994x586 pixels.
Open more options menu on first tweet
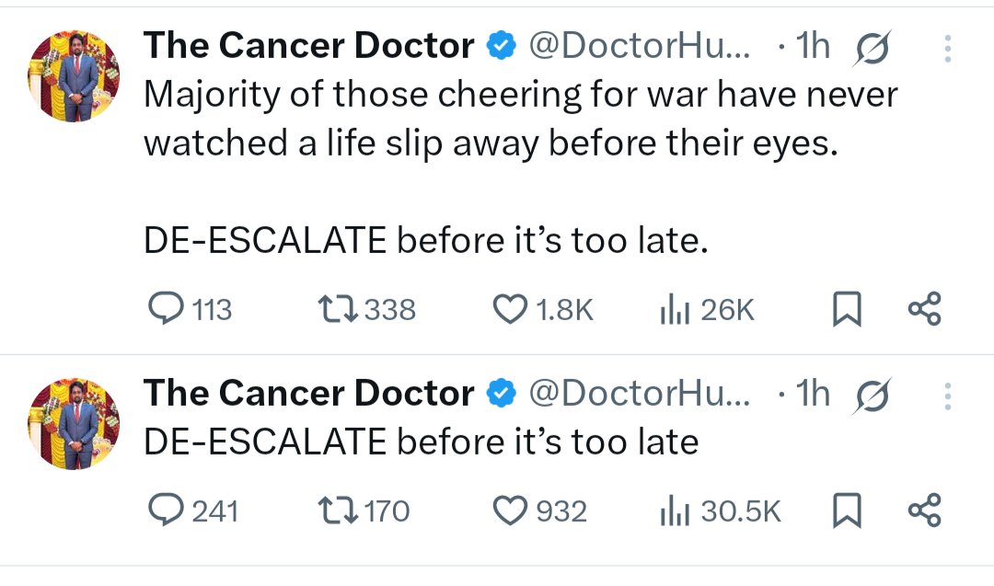(x=949, y=48)
